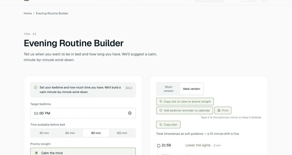Select 90 min time available

(96, 133)
